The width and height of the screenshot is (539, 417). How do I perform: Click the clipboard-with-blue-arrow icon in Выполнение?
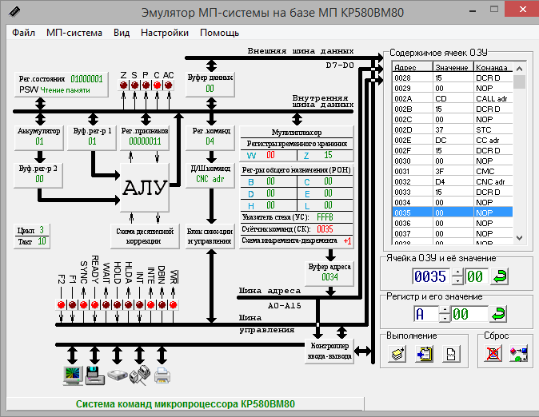coord(424,354)
